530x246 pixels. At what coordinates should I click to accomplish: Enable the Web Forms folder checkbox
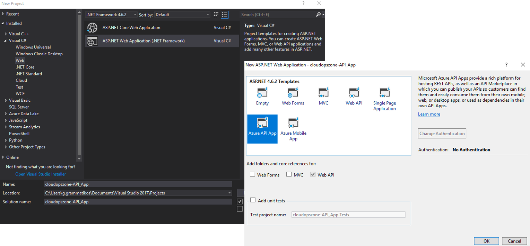tap(252, 174)
